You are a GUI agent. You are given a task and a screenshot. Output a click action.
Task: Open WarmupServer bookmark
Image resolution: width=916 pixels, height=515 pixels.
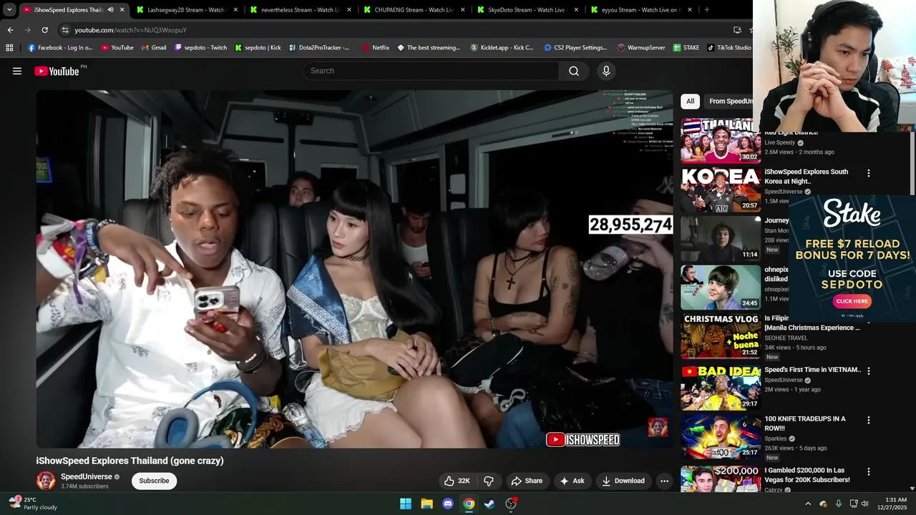[641, 48]
